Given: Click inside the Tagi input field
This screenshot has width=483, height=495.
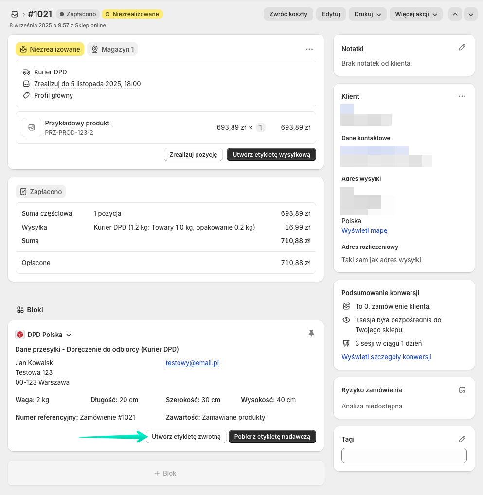Looking at the screenshot, I should click(404, 456).
